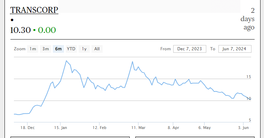Select the 12. Feb axis label
The width and height of the screenshot is (264, 138).
click(99, 128)
